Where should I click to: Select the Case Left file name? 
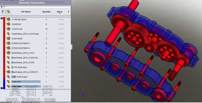pos(16,82)
